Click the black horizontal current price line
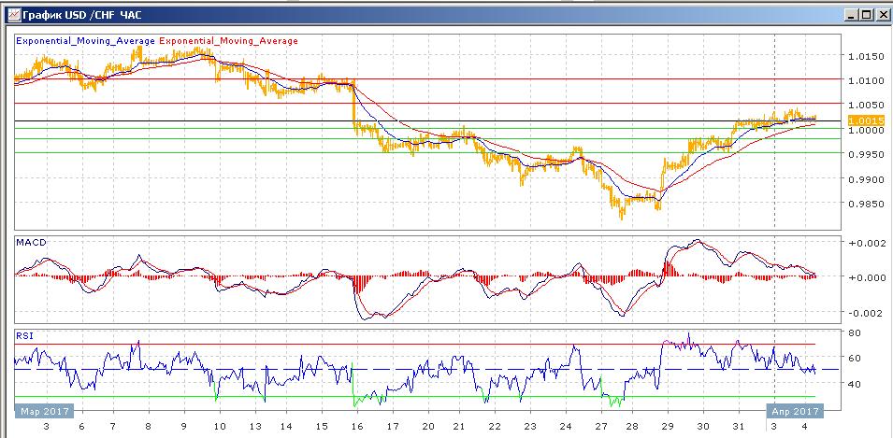Screen dimensions: 893x438 tap(427, 120)
